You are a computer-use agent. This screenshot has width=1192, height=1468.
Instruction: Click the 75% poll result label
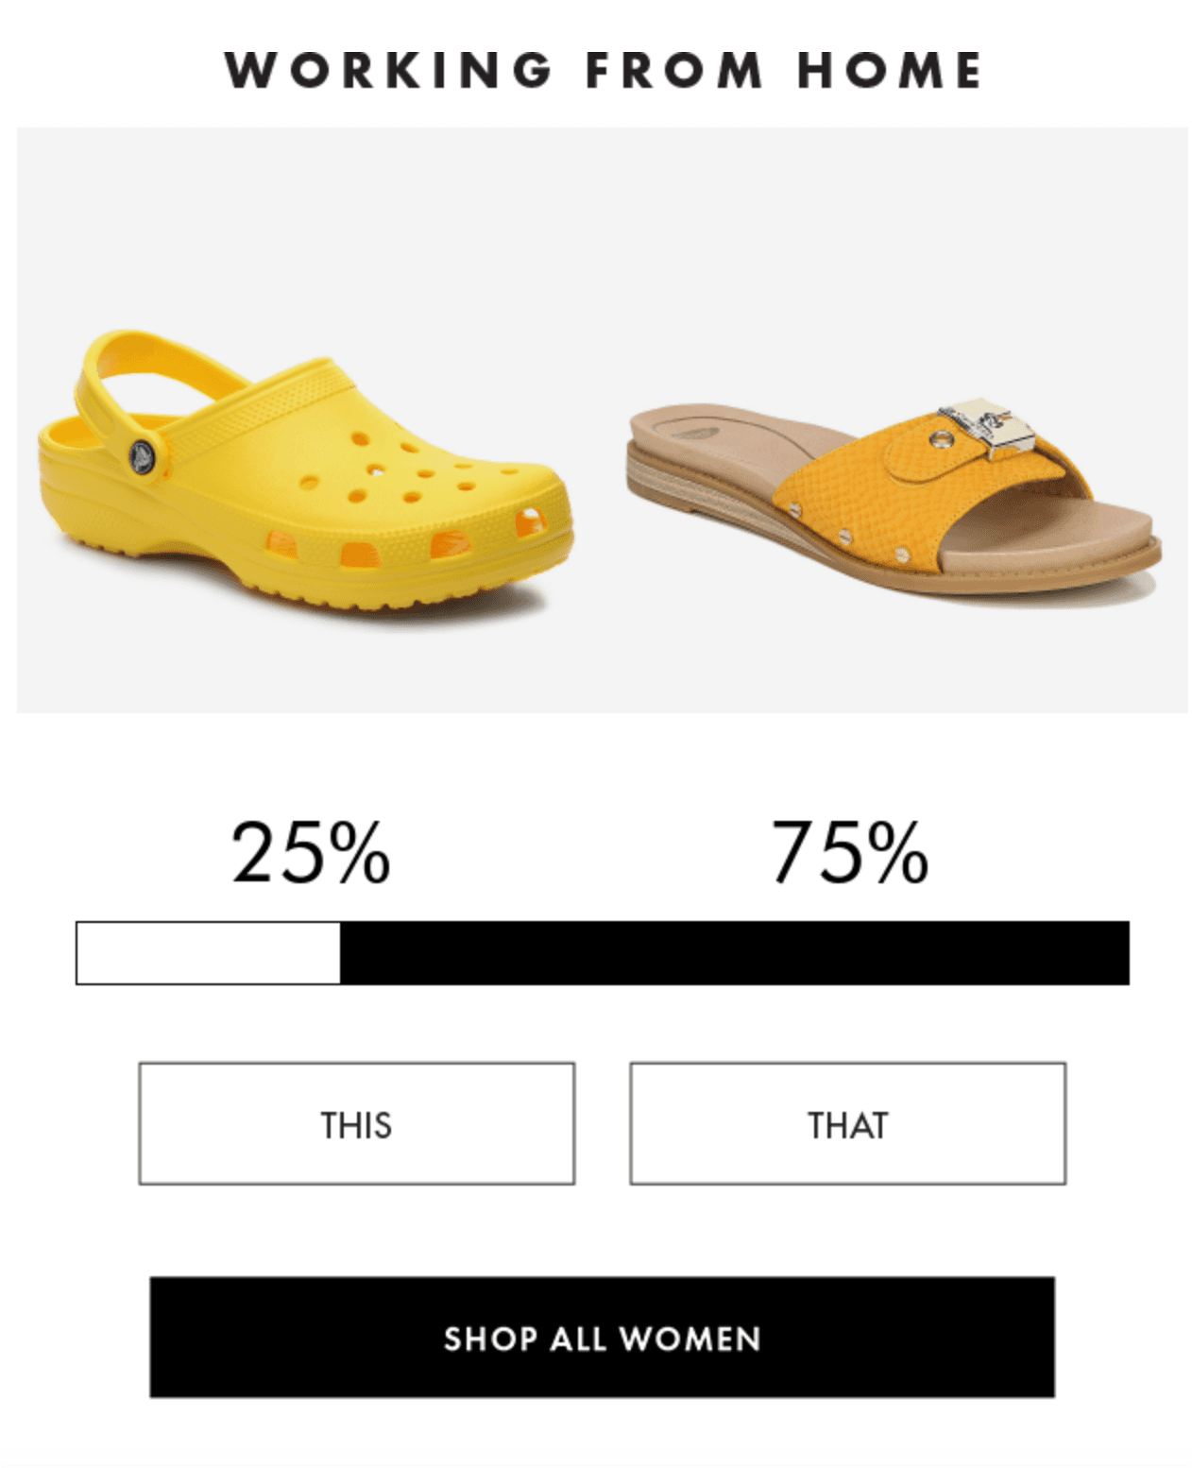[849, 852]
